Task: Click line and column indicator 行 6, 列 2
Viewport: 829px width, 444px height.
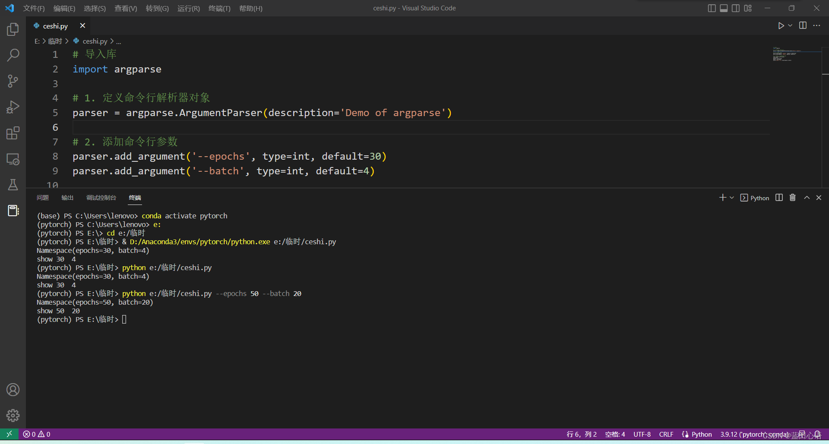Action: click(582, 435)
